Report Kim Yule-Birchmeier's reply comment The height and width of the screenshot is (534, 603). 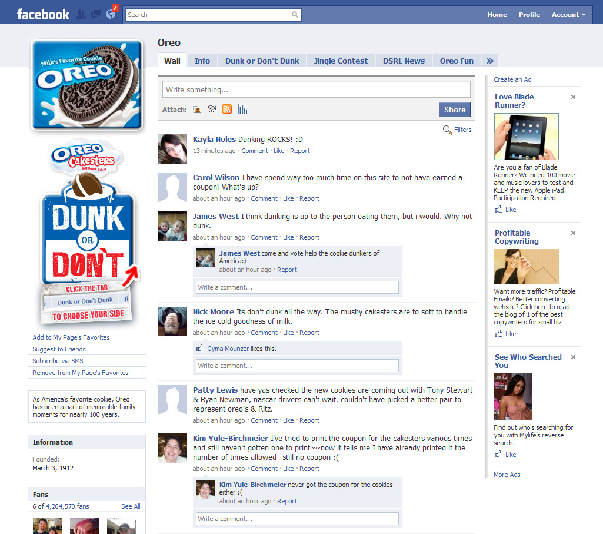(287, 501)
